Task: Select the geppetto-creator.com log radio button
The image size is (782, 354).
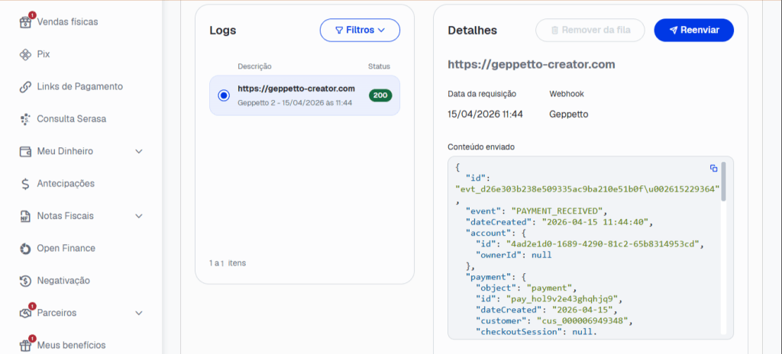Action: (x=223, y=95)
